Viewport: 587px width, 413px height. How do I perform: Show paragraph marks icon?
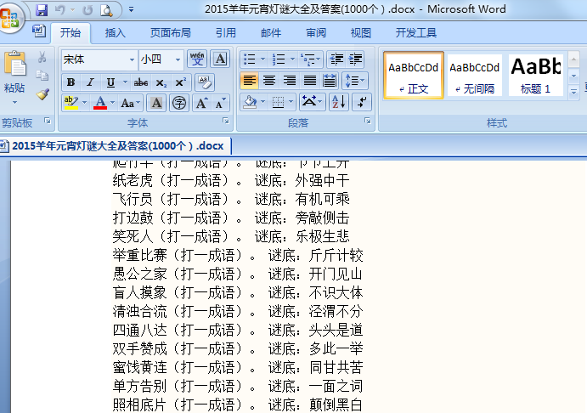[x=362, y=102]
